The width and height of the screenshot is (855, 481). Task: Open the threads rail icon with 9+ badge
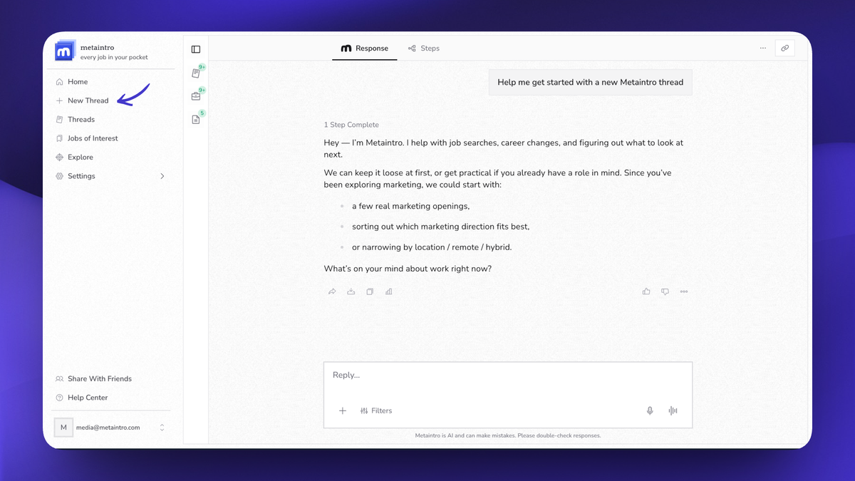[196, 73]
